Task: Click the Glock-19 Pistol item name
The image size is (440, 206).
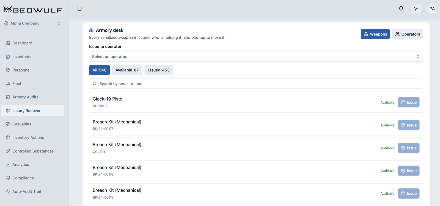Action: (x=108, y=99)
